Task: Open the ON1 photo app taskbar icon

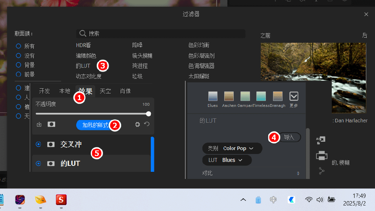Action: click(x=20, y=200)
